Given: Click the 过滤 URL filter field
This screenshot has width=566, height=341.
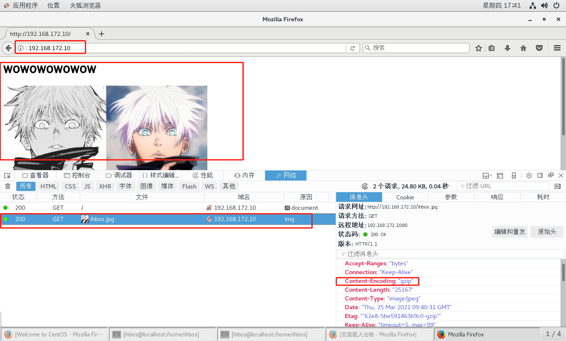Looking at the screenshot, I should [x=503, y=186].
